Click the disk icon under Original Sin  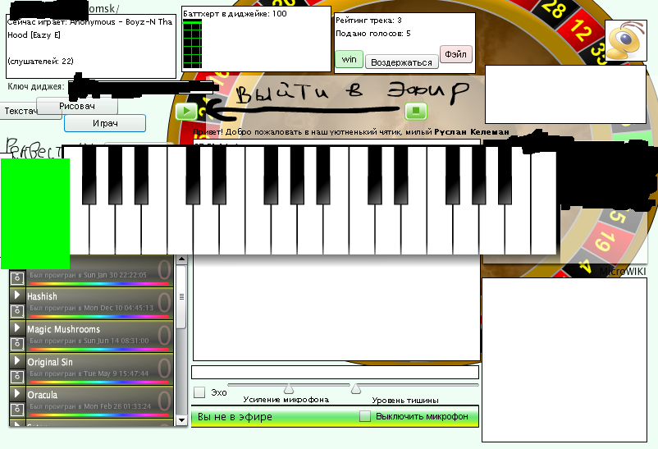pyautogui.click(x=17, y=376)
